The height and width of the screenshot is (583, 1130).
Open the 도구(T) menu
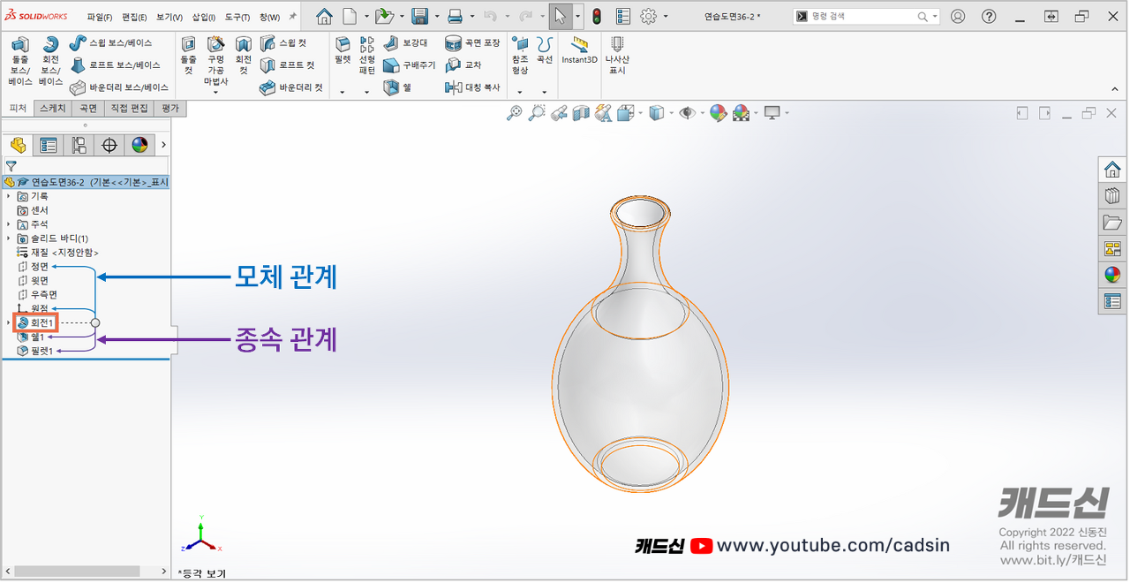pos(237,17)
